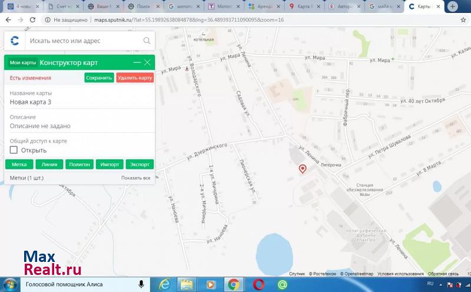Open Internet Explorer from taskbar
Viewport: 471px width, 292px height.
pos(164,284)
